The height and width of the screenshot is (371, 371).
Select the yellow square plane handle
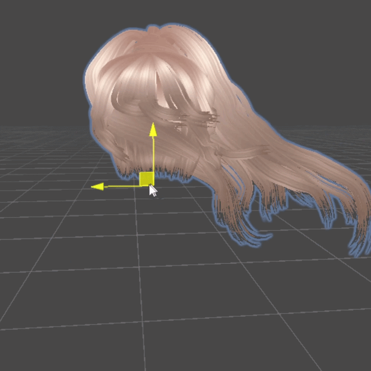click(147, 179)
